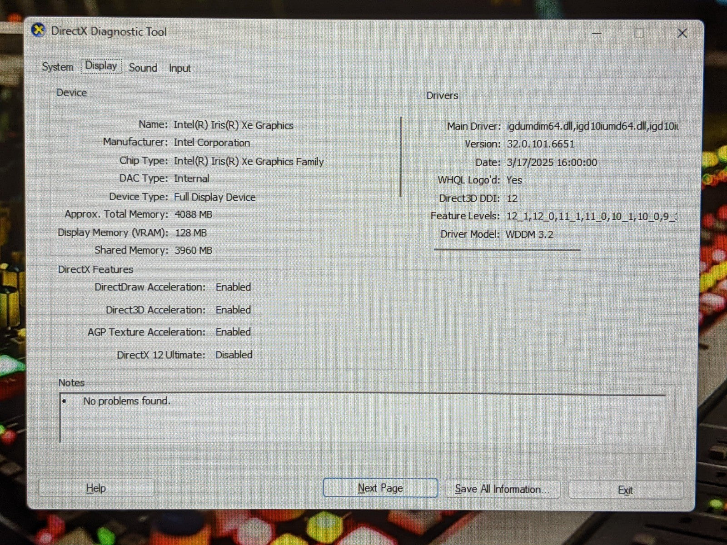Click the DirectX icon in title bar
This screenshot has width=727, height=545.
coord(39,31)
